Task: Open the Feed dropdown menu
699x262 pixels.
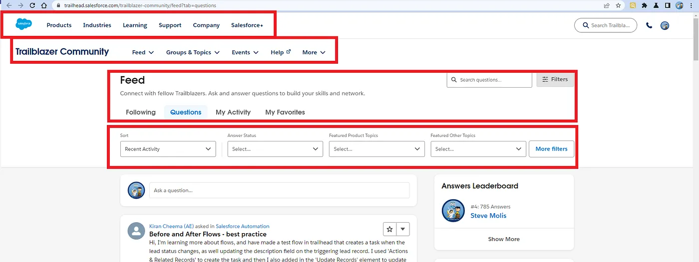Action: [x=143, y=52]
